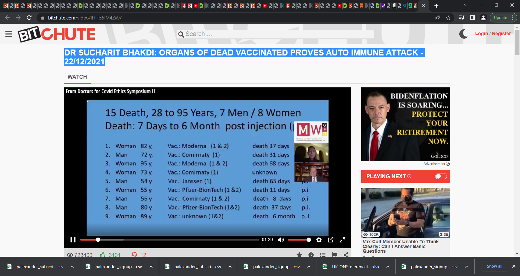This screenshot has height=276, width=520.
Task: Click the Search input field
Action: 275,34
